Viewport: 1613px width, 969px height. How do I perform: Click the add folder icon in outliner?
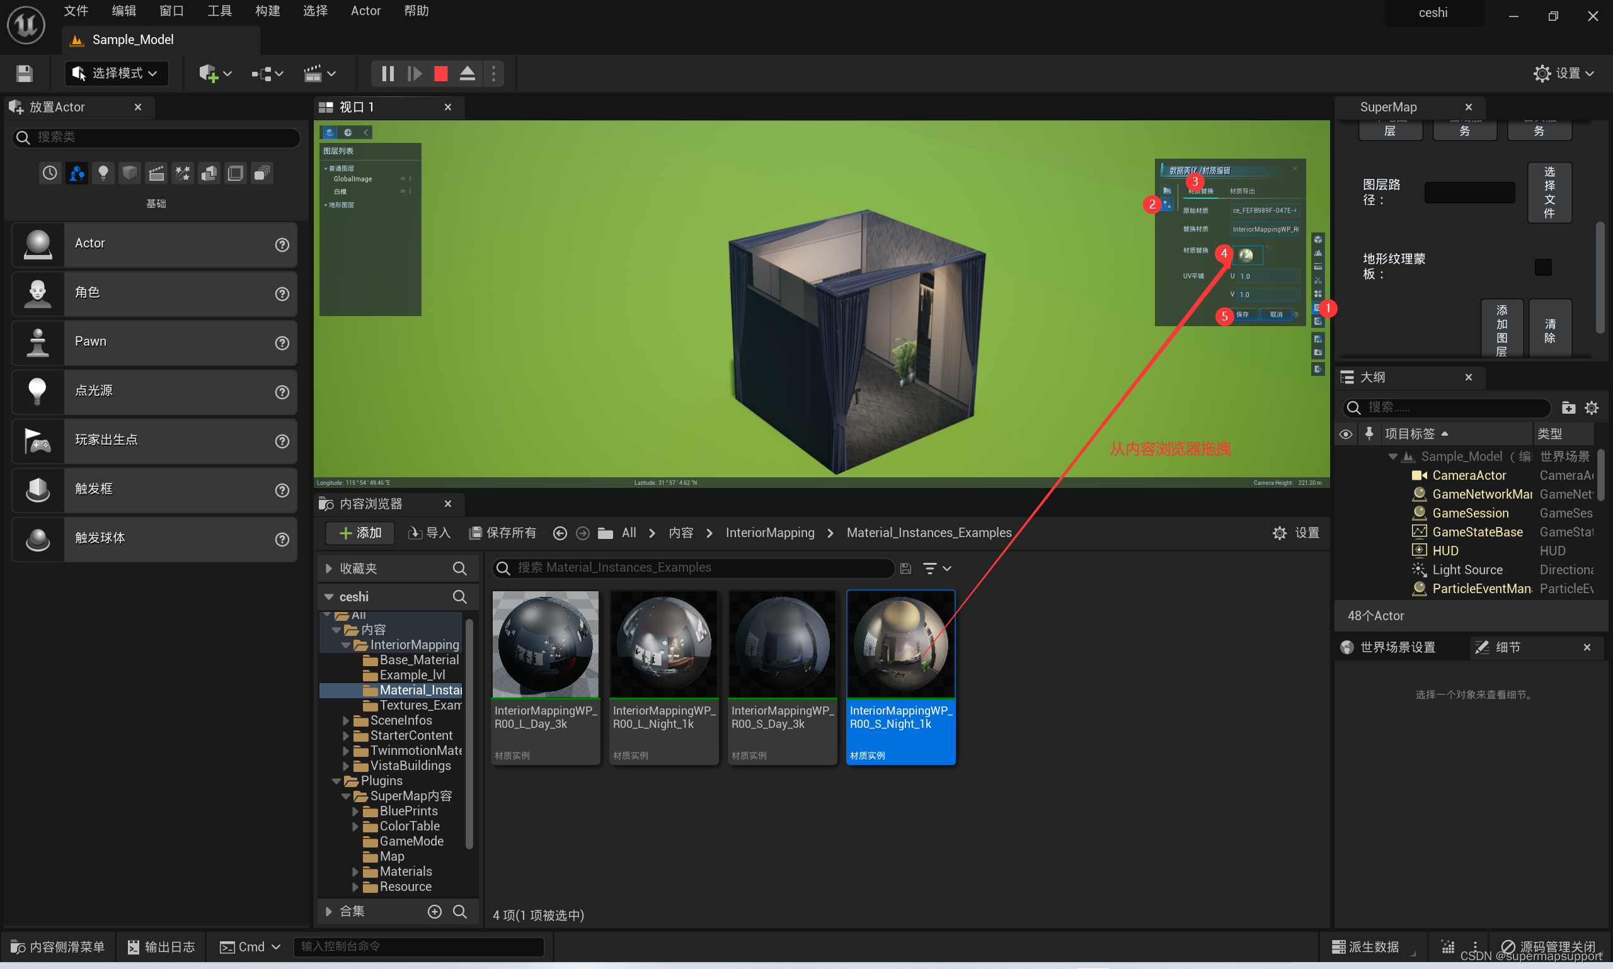1568,408
